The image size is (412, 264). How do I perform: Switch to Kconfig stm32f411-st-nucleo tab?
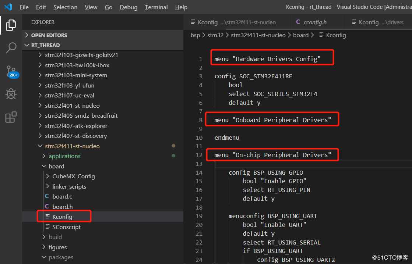tap(236, 22)
